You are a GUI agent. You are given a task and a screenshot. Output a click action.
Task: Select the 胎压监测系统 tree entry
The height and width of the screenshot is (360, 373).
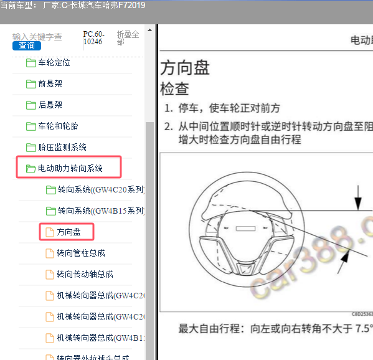(x=62, y=147)
